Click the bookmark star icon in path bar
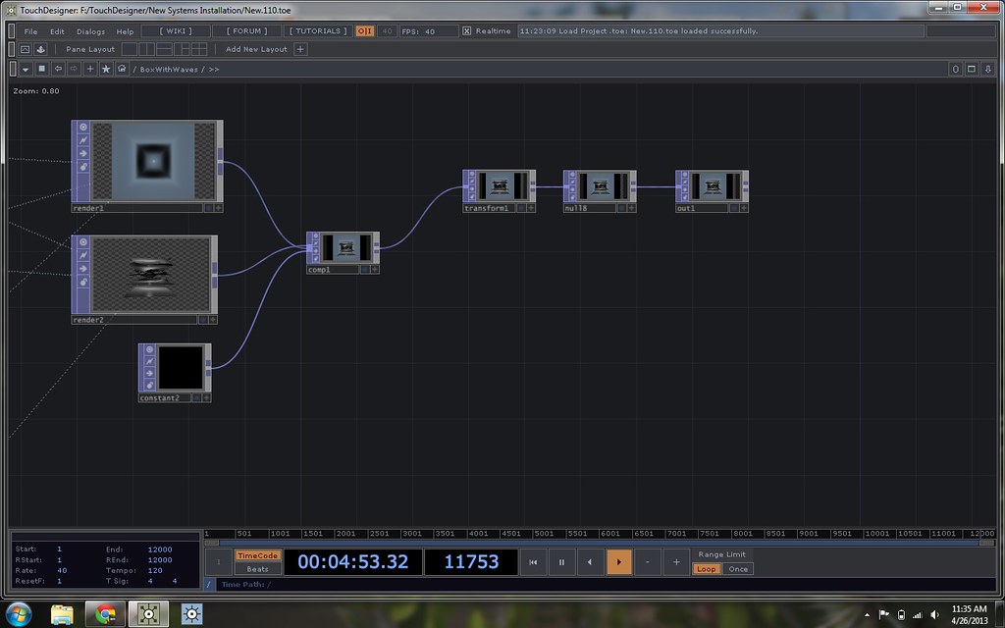This screenshot has height=628, width=1005. pyautogui.click(x=106, y=70)
